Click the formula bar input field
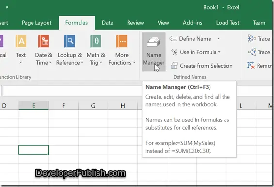Image resolution: width=274 pixels, height=187 pixels. pyautogui.click(x=73, y=91)
